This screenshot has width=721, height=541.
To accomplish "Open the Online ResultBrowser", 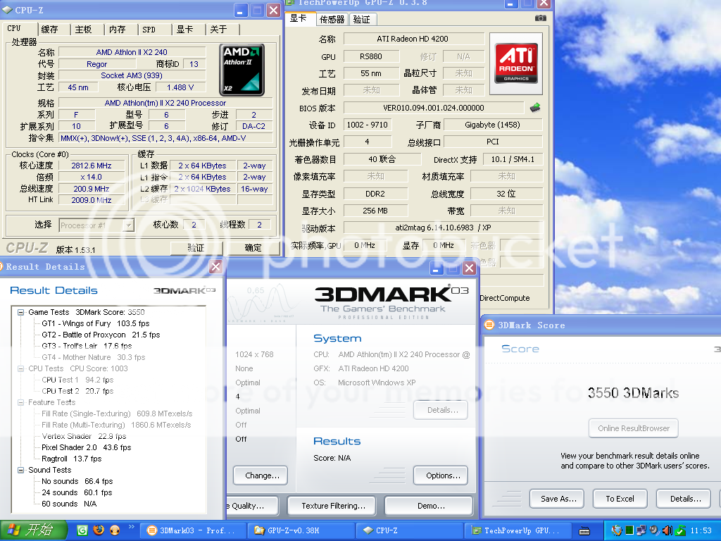I will pyautogui.click(x=634, y=428).
